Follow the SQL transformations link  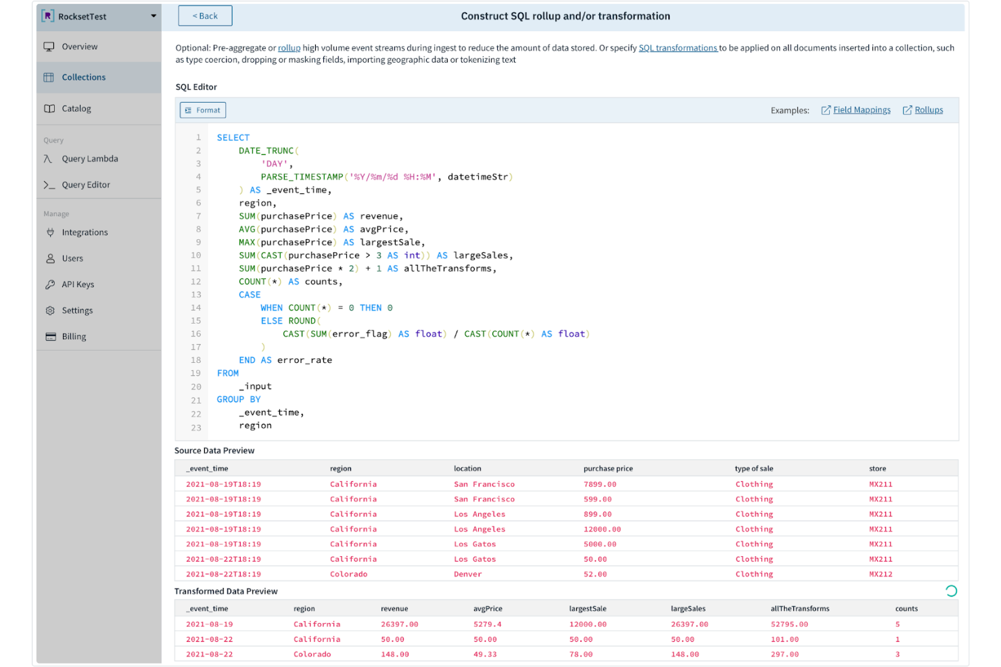678,48
